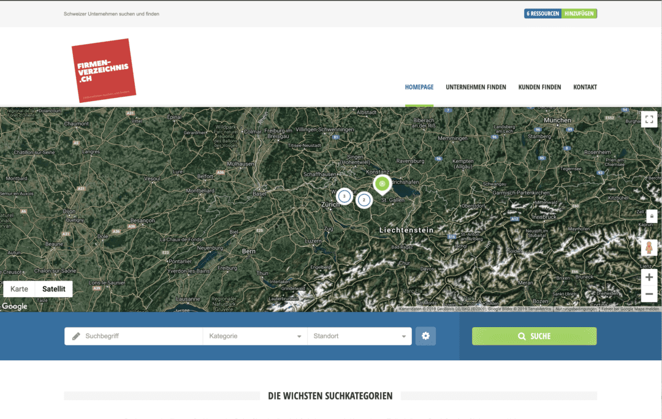This screenshot has width=662, height=419.
Task: Click the Google logo on the map
Action: (13, 305)
